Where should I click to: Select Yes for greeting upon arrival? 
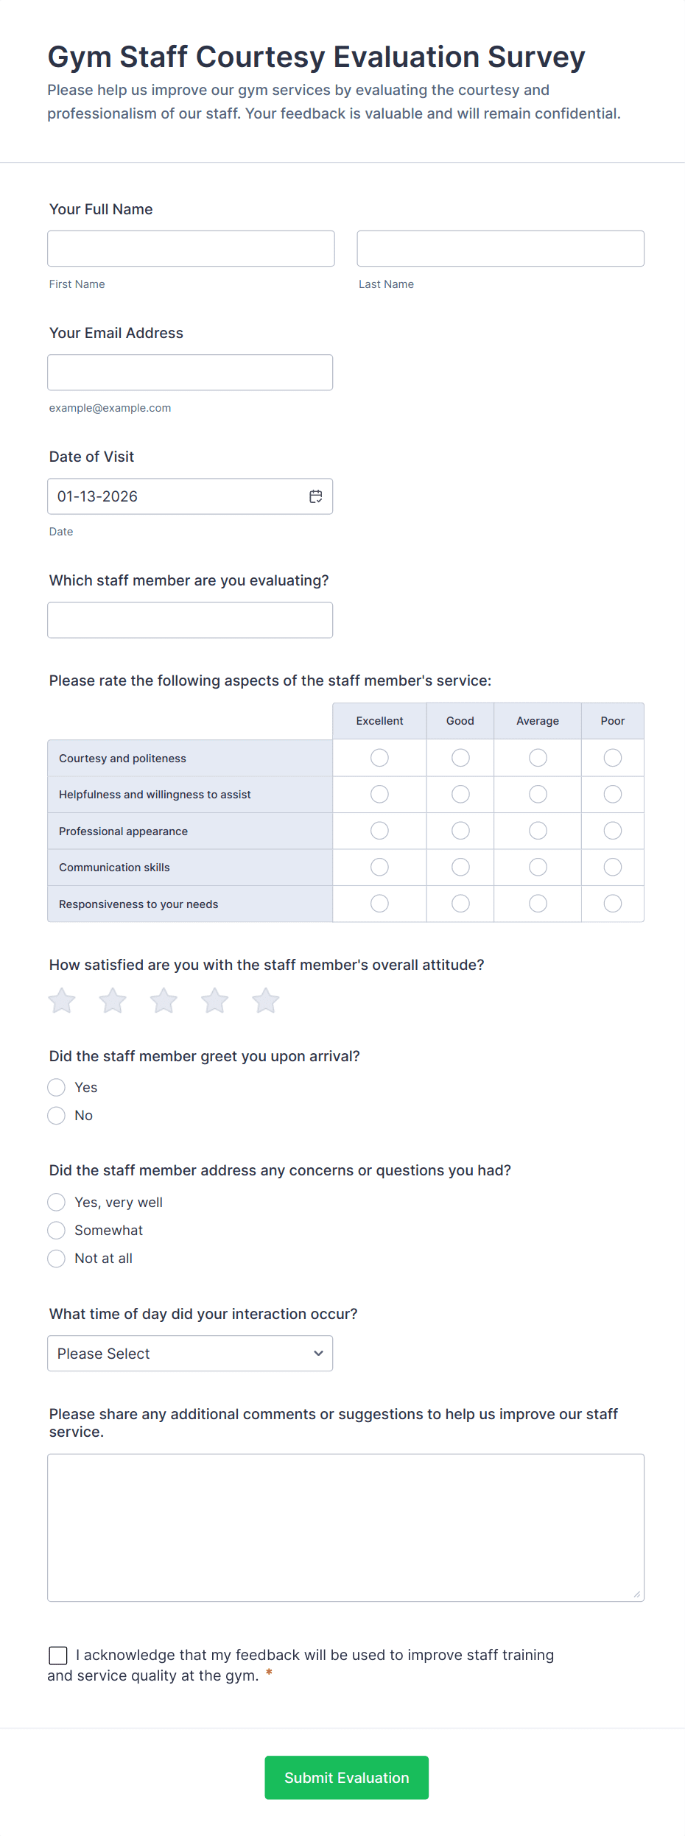pyautogui.click(x=56, y=1087)
